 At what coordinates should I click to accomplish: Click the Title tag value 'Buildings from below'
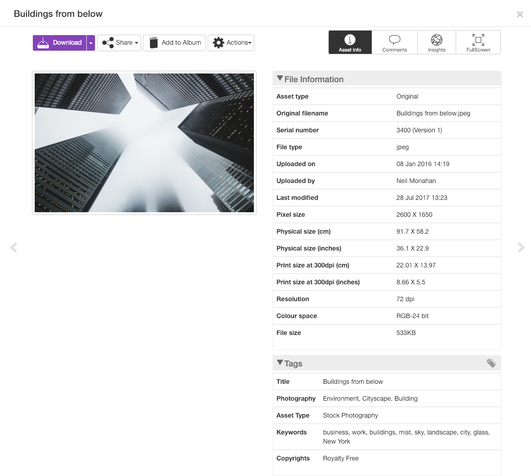pyautogui.click(x=353, y=382)
